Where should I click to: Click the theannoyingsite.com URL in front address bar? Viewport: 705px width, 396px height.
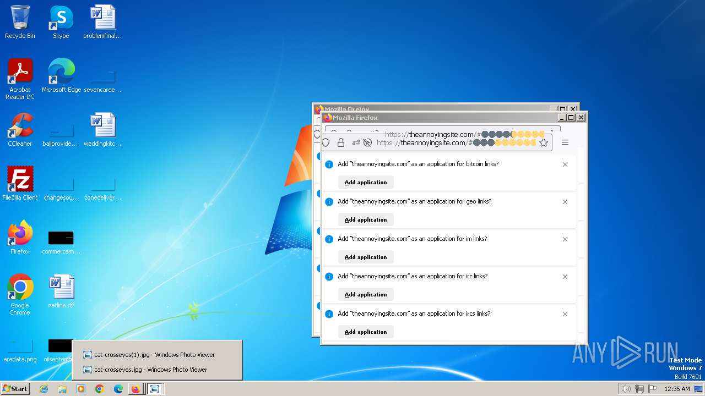tap(456, 142)
